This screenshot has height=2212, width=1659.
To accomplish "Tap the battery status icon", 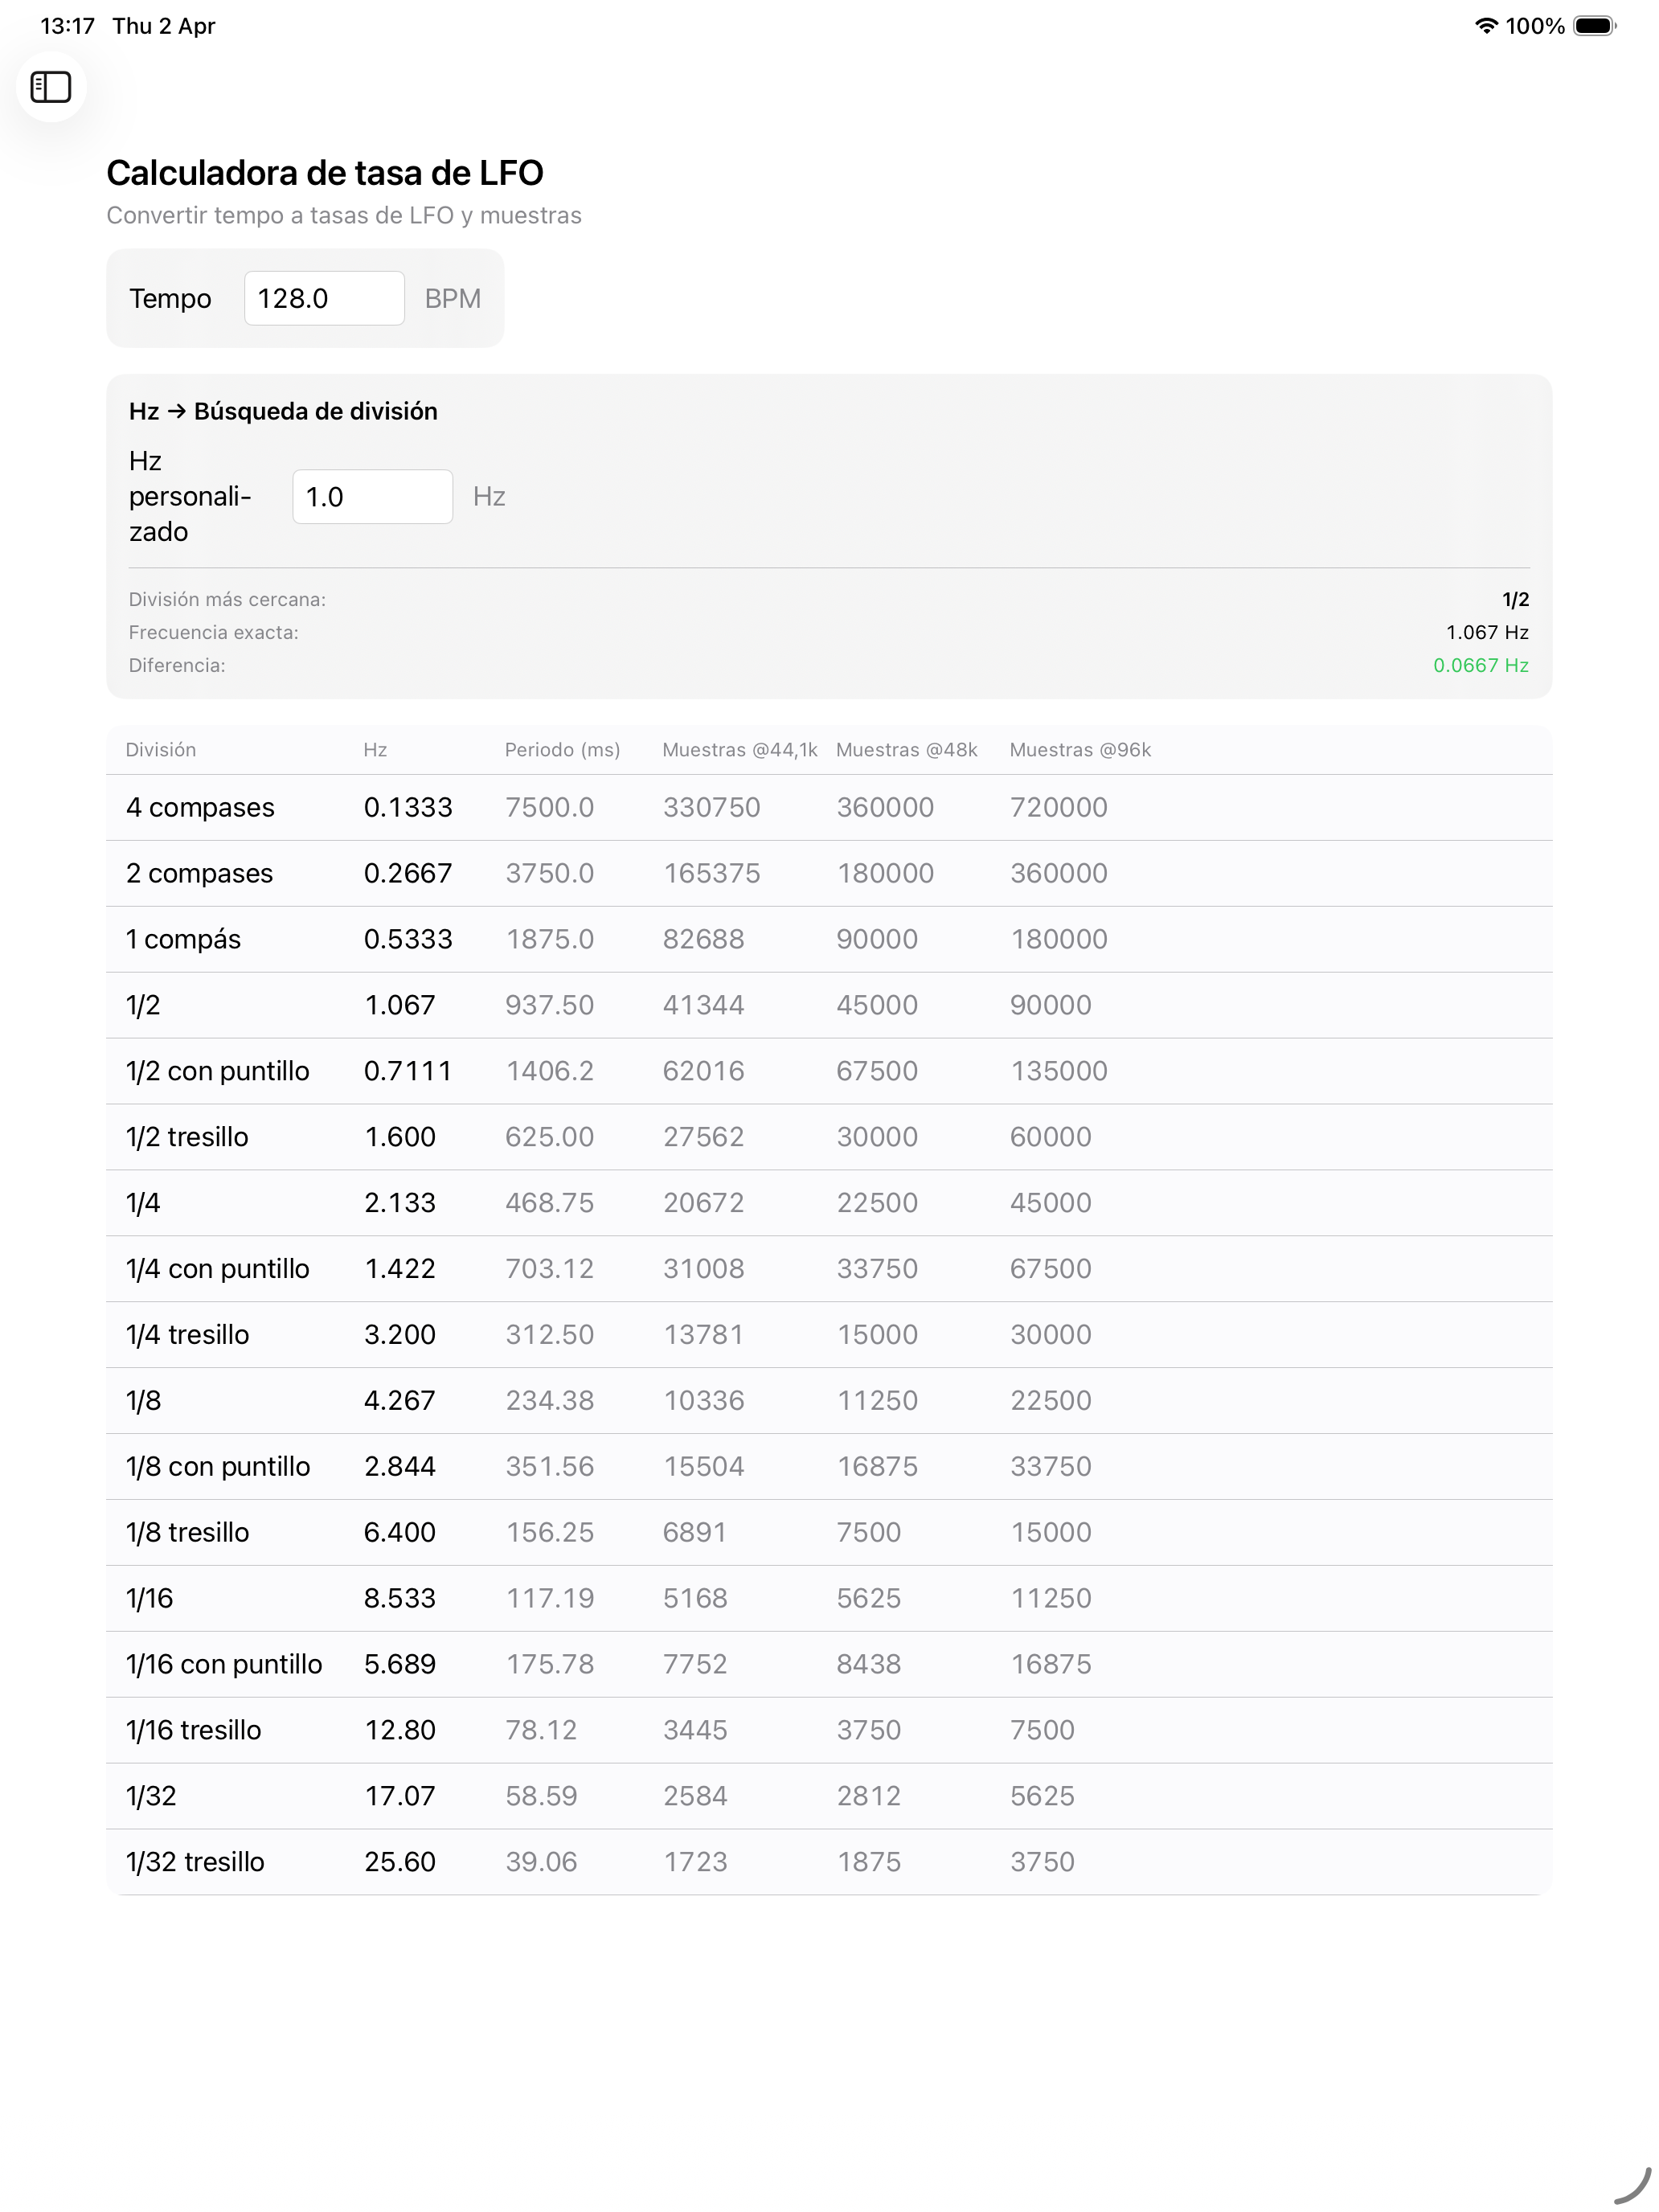I will tap(1595, 26).
